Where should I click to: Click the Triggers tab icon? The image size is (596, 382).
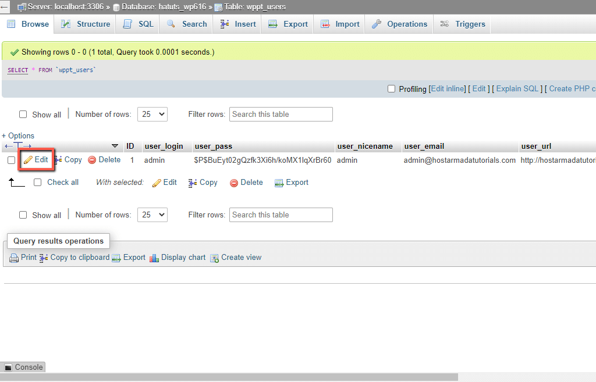click(x=444, y=24)
